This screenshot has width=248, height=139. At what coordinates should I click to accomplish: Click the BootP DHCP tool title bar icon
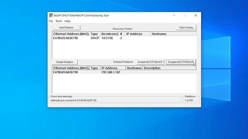tap(51, 15)
